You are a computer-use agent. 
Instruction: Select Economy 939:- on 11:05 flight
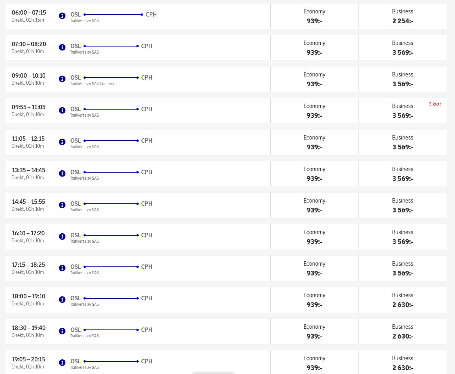[x=314, y=143]
